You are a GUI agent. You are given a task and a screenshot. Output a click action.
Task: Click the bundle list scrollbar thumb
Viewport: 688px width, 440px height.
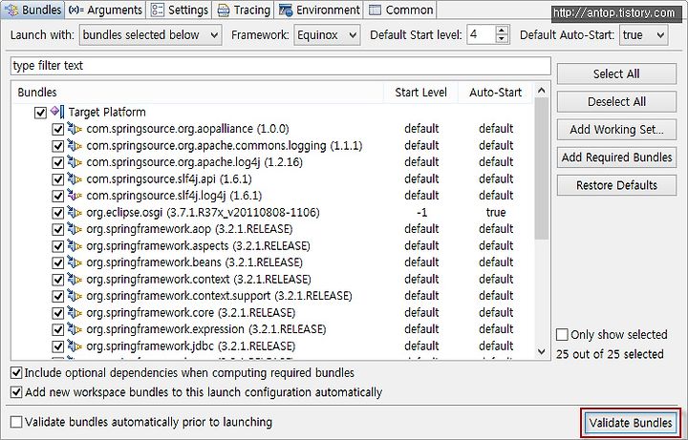(x=542, y=169)
